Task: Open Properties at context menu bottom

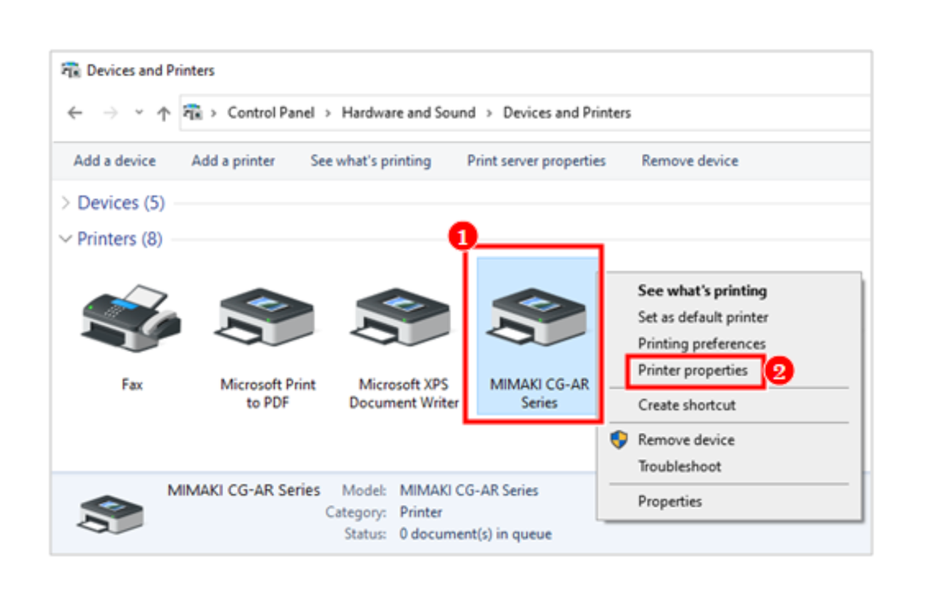Action: 670,502
